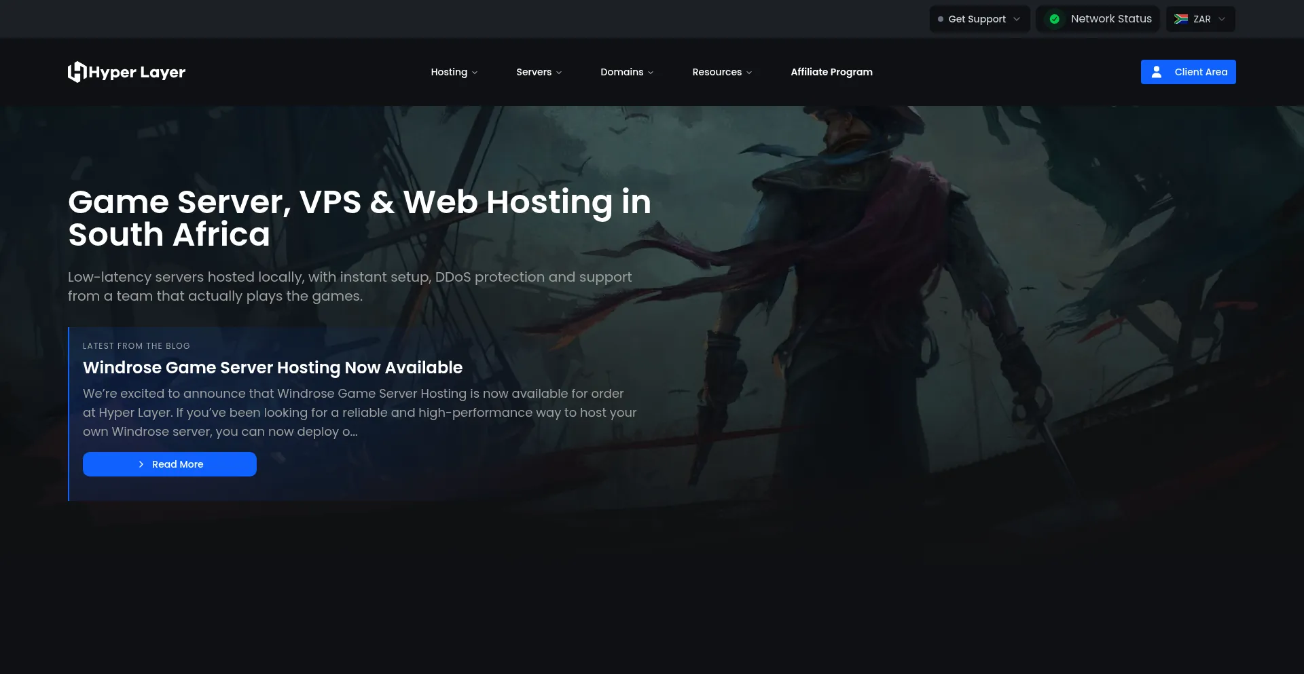Expand the Resources menu chevron
Screen dimensions: 1304x674
coord(749,73)
